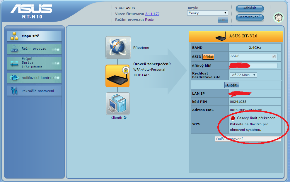Open the wireless speed dropdown
290x182 pixels.
pos(243,75)
